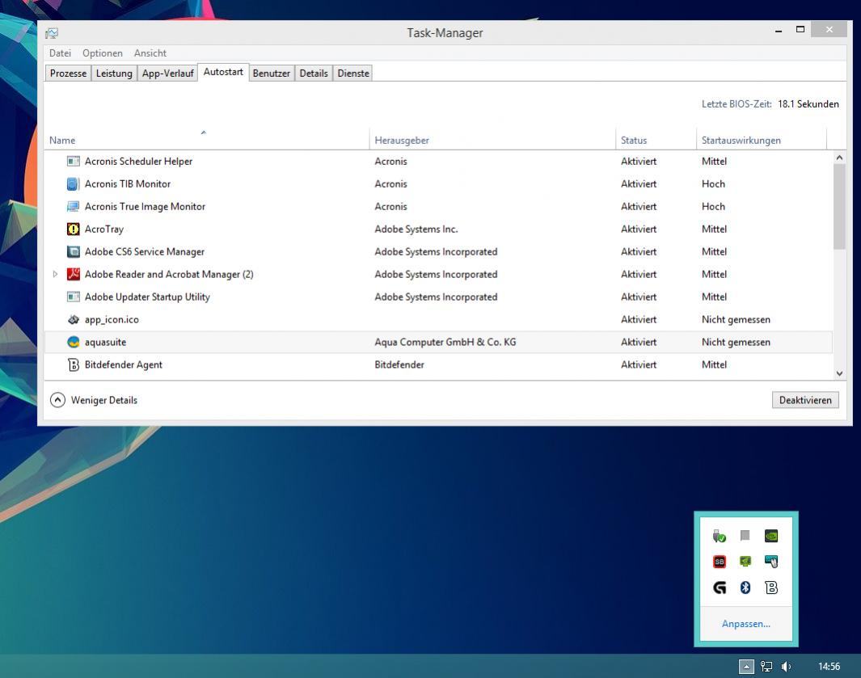Open the Logitech G icon in tray popup

720,587
